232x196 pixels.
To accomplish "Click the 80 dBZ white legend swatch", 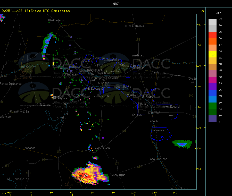I will click(x=212, y=22).
